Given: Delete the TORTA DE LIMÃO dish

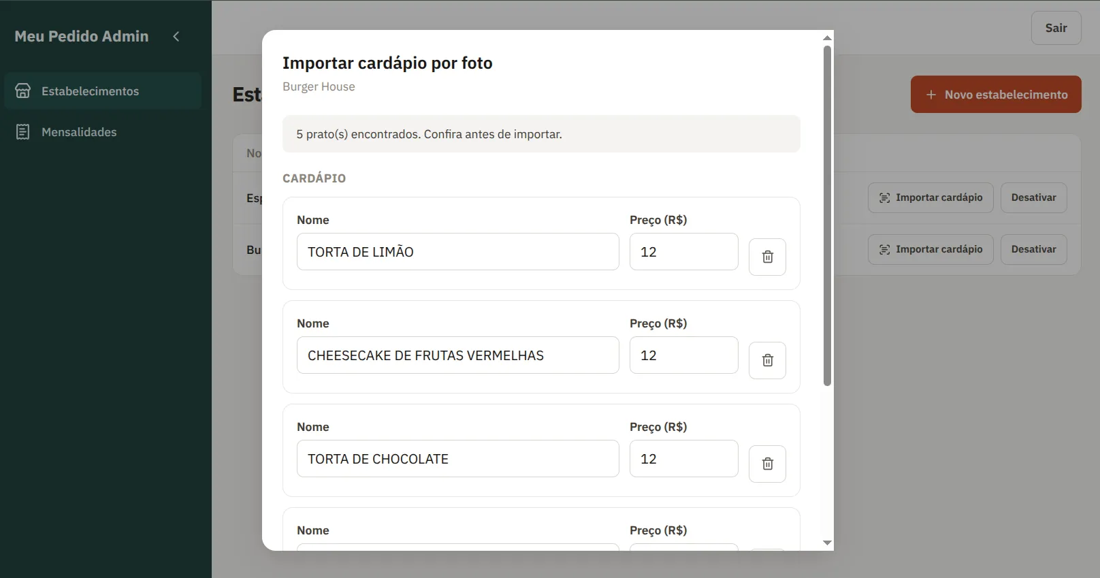Looking at the screenshot, I should [767, 257].
